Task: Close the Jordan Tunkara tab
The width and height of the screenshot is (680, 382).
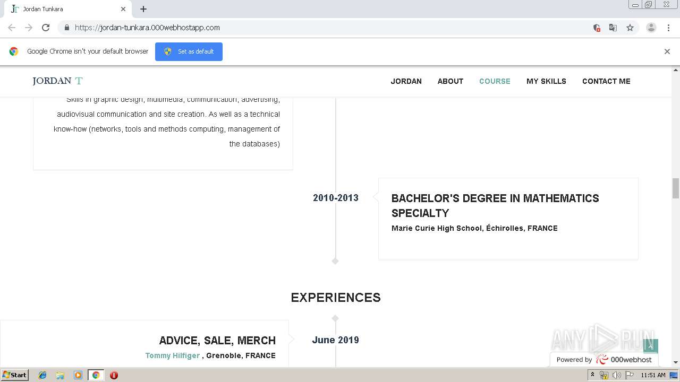Action: click(123, 9)
